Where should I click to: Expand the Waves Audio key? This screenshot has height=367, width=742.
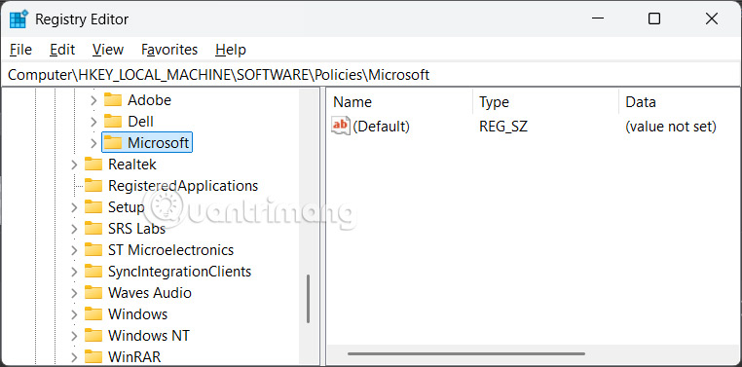(x=74, y=293)
